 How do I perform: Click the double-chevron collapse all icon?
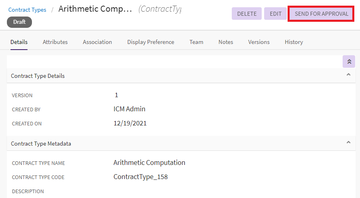[x=349, y=62]
